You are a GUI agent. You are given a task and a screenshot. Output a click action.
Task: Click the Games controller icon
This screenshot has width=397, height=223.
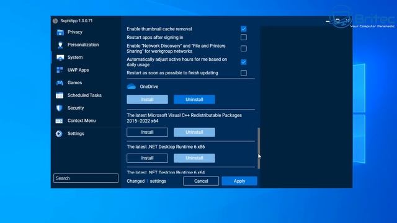(60, 82)
